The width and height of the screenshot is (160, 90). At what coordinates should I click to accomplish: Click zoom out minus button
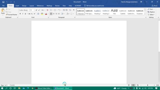141,85
